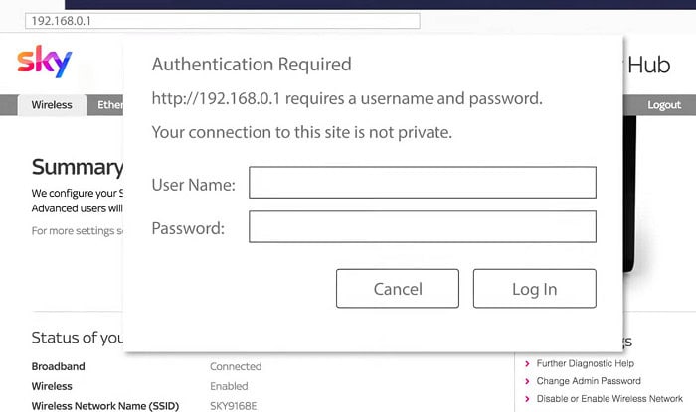
Task: Click the Broadband Connected status text
Action: pyautogui.click(x=236, y=366)
